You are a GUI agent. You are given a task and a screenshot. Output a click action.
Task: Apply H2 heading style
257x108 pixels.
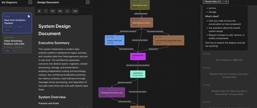click(60, 11)
